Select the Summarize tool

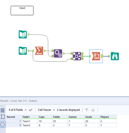[x=39, y=51]
